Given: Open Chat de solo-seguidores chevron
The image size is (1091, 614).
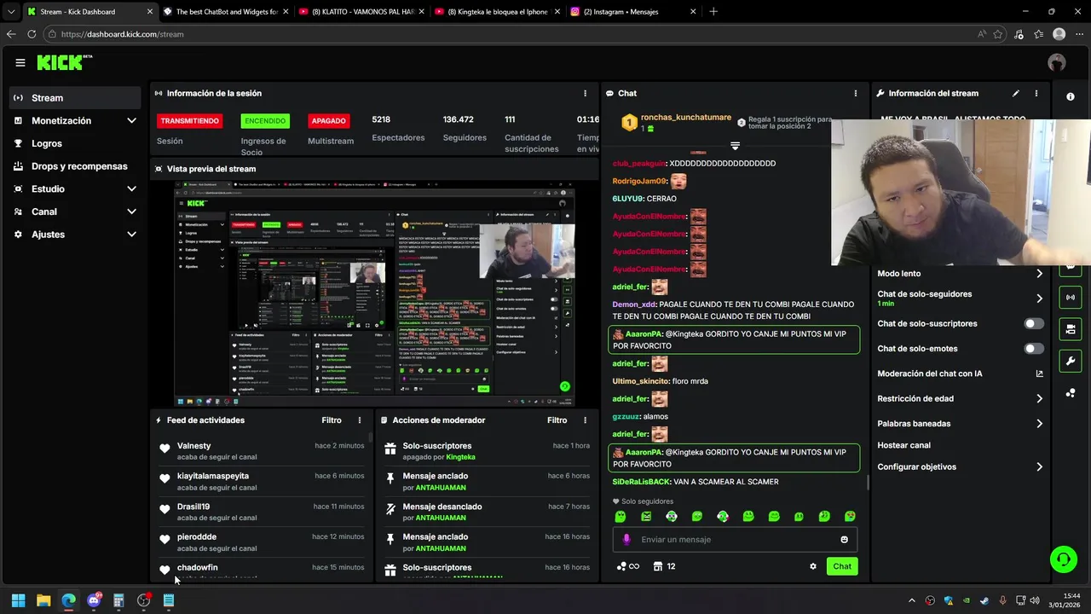Looking at the screenshot, I should [1039, 298].
